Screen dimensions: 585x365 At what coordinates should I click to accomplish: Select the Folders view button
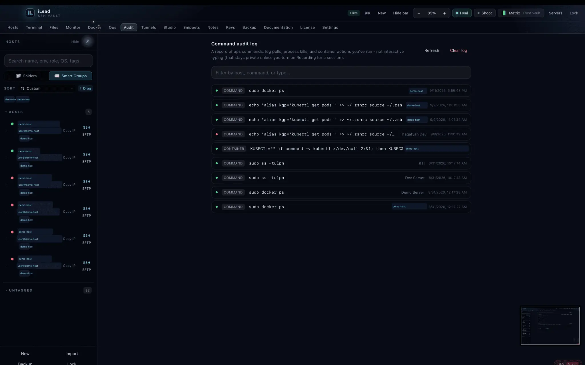pos(27,76)
